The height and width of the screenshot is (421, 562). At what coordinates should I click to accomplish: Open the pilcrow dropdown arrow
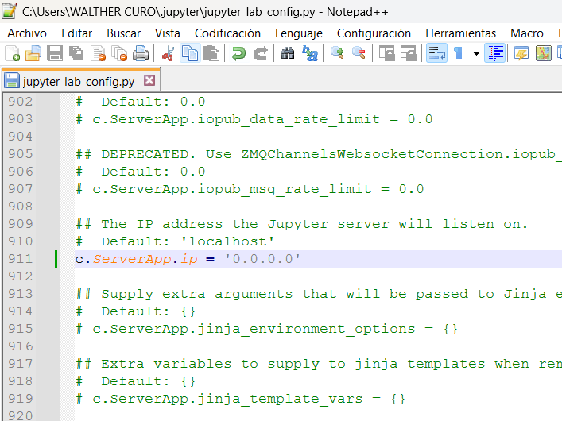pyautogui.click(x=476, y=54)
